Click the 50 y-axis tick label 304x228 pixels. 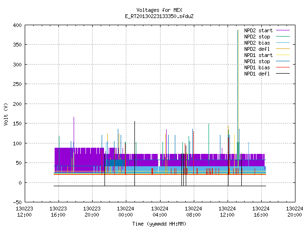19,163
